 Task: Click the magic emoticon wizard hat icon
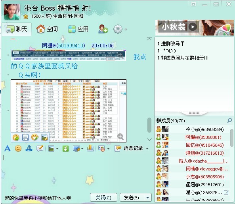[x=29, y=148]
